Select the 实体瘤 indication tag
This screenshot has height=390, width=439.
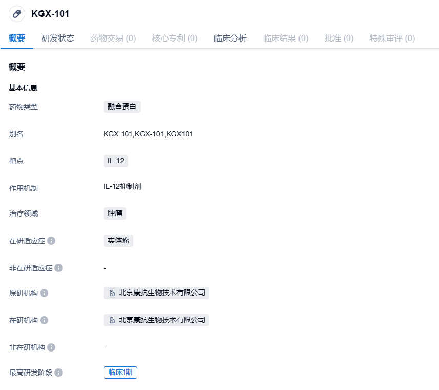[x=118, y=241]
